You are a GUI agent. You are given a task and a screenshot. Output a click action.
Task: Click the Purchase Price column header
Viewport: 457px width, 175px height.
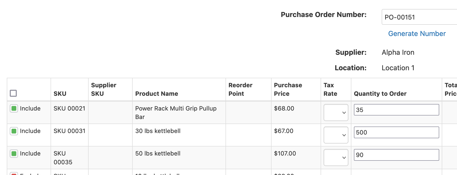click(288, 89)
